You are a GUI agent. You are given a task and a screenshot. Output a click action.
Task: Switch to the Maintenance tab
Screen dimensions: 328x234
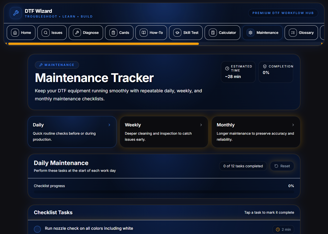click(262, 33)
